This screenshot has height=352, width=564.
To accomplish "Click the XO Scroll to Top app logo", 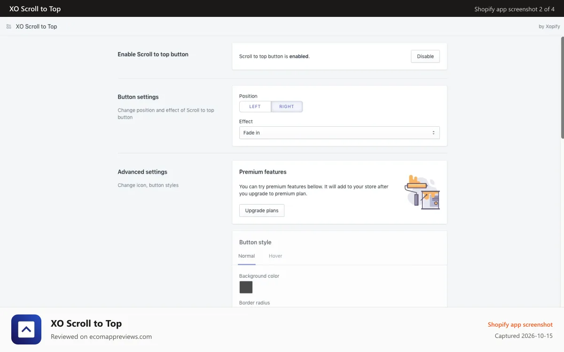I will (26, 329).
